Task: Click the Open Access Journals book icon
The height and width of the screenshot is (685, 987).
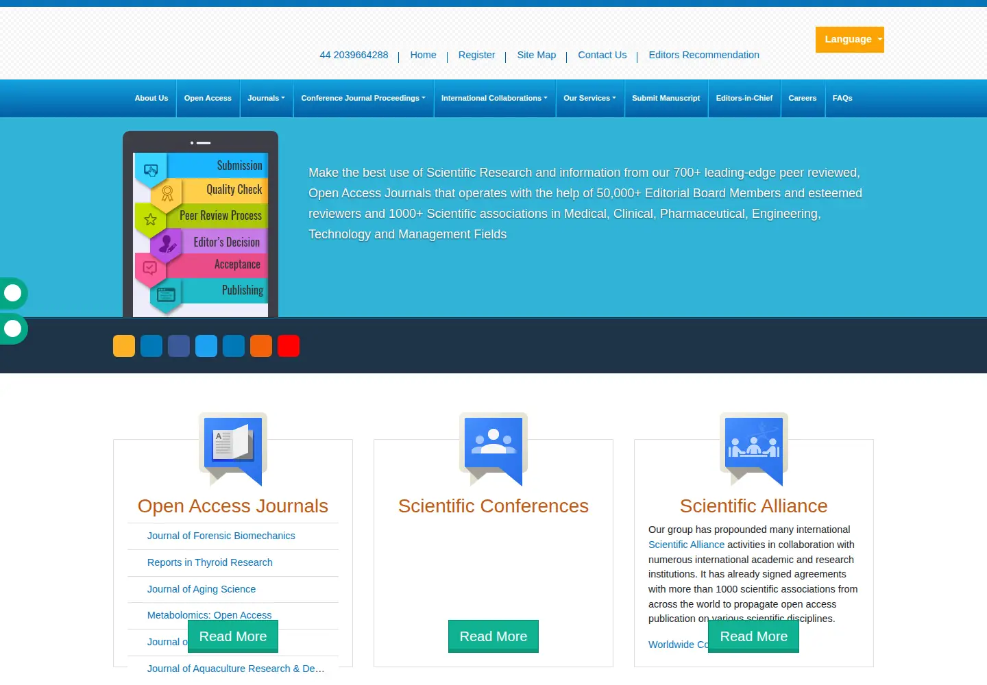Action: point(233,449)
